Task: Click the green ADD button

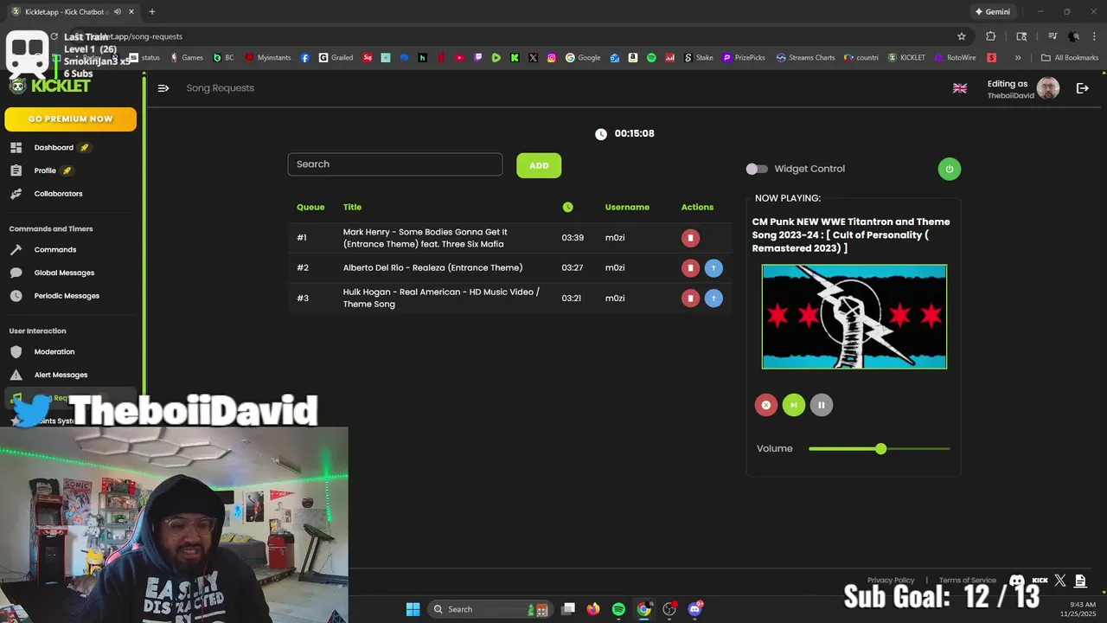Action: (x=539, y=165)
